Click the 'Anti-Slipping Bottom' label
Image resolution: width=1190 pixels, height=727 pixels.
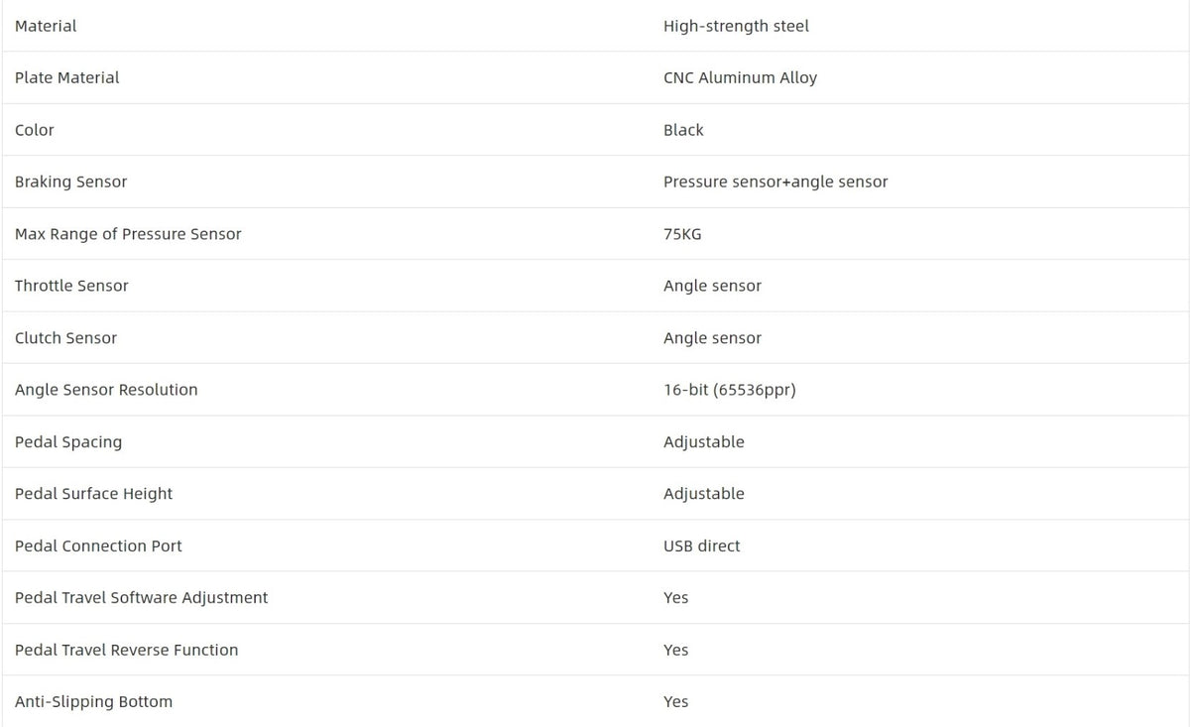pos(93,701)
